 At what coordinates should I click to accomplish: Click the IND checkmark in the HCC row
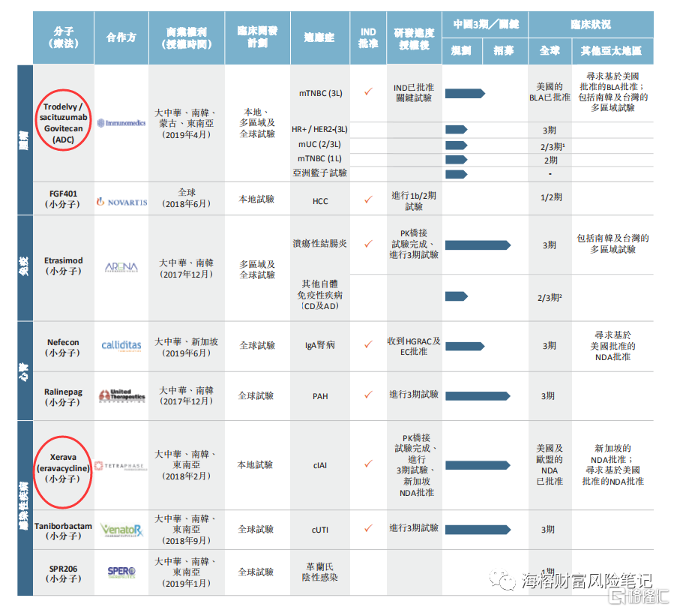(x=368, y=200)
